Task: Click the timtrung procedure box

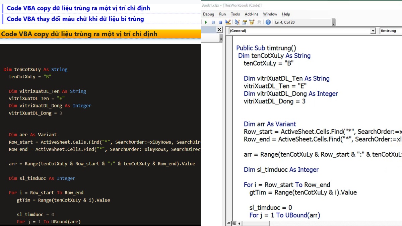Action: [391, 31]
